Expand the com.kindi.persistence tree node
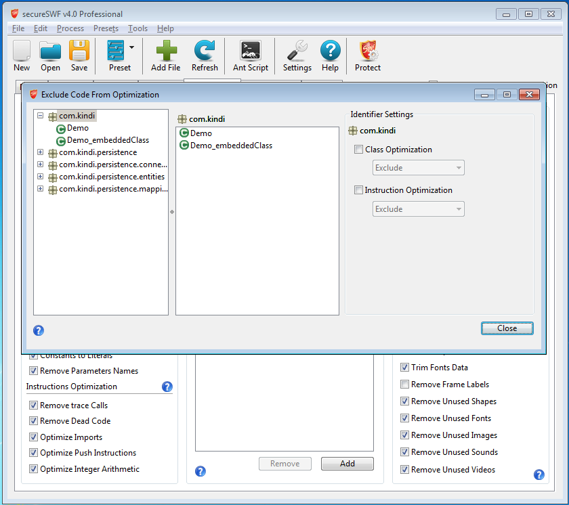This screenshot has width=569, height=505. [41, 152]
